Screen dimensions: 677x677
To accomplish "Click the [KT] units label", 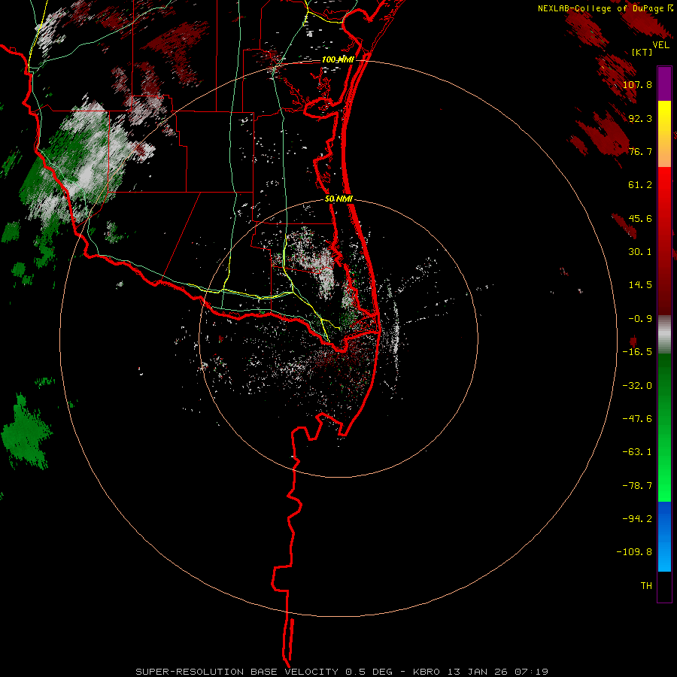I will coord(642,52).
